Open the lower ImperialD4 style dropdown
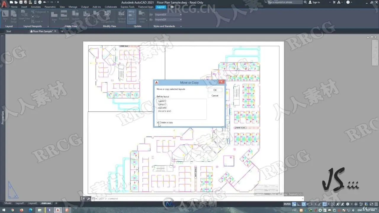This screenshot has width=379, height=213. point(180,20)
